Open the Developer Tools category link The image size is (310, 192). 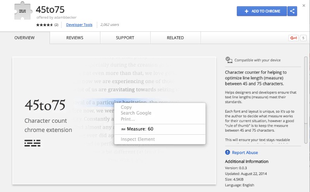[79, 25]
